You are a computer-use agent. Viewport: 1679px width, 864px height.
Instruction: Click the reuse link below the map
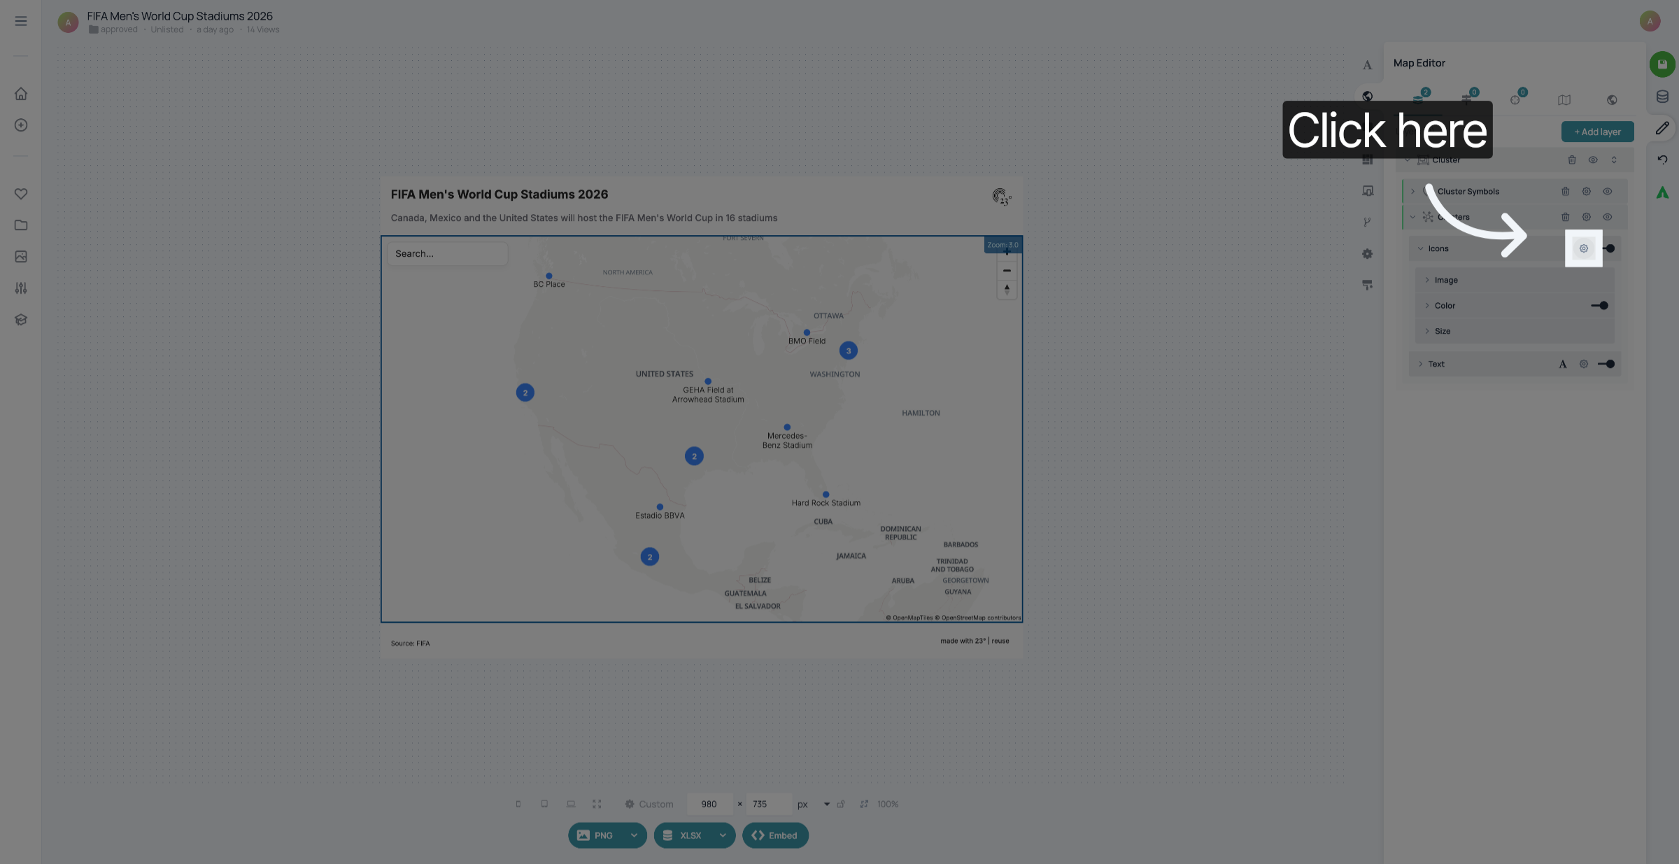(1000, 641)
